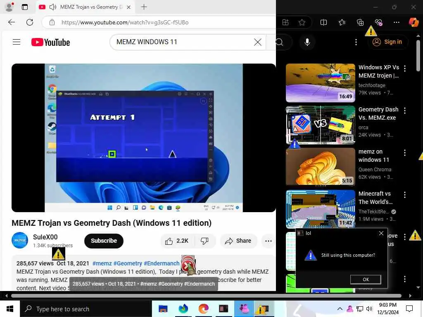Image resolution: width=423 pixels, height=317 pixels.
Task: Open the SuleX00 channel name link
Action: (x=45, y=237)
